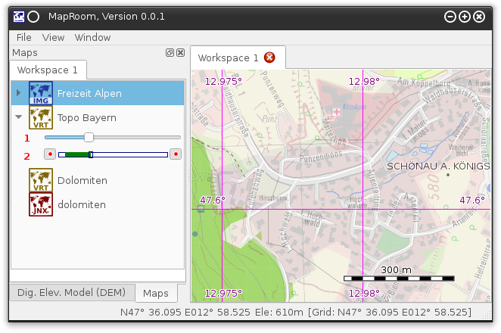Open the Window menu
The height and width of the screenshot is (333, 501).
click(x=92, y=37)
